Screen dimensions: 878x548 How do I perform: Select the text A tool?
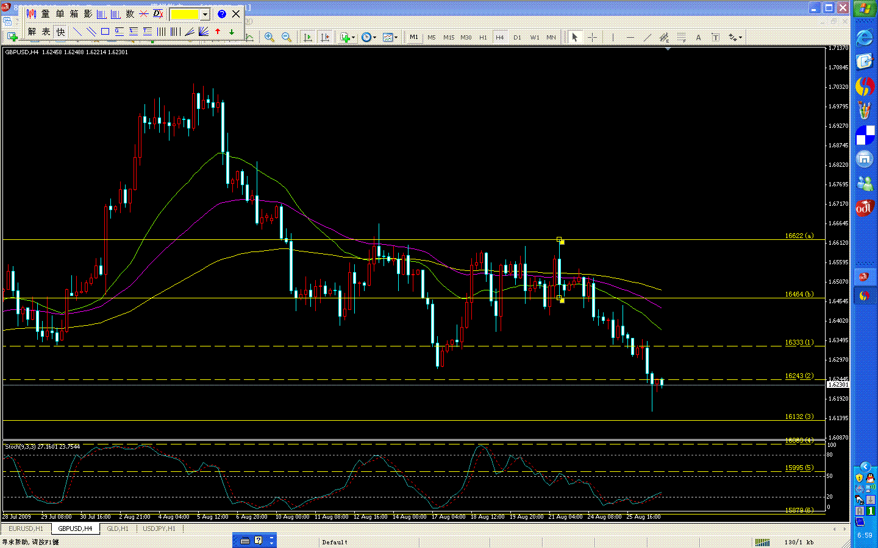coord(699,37)
